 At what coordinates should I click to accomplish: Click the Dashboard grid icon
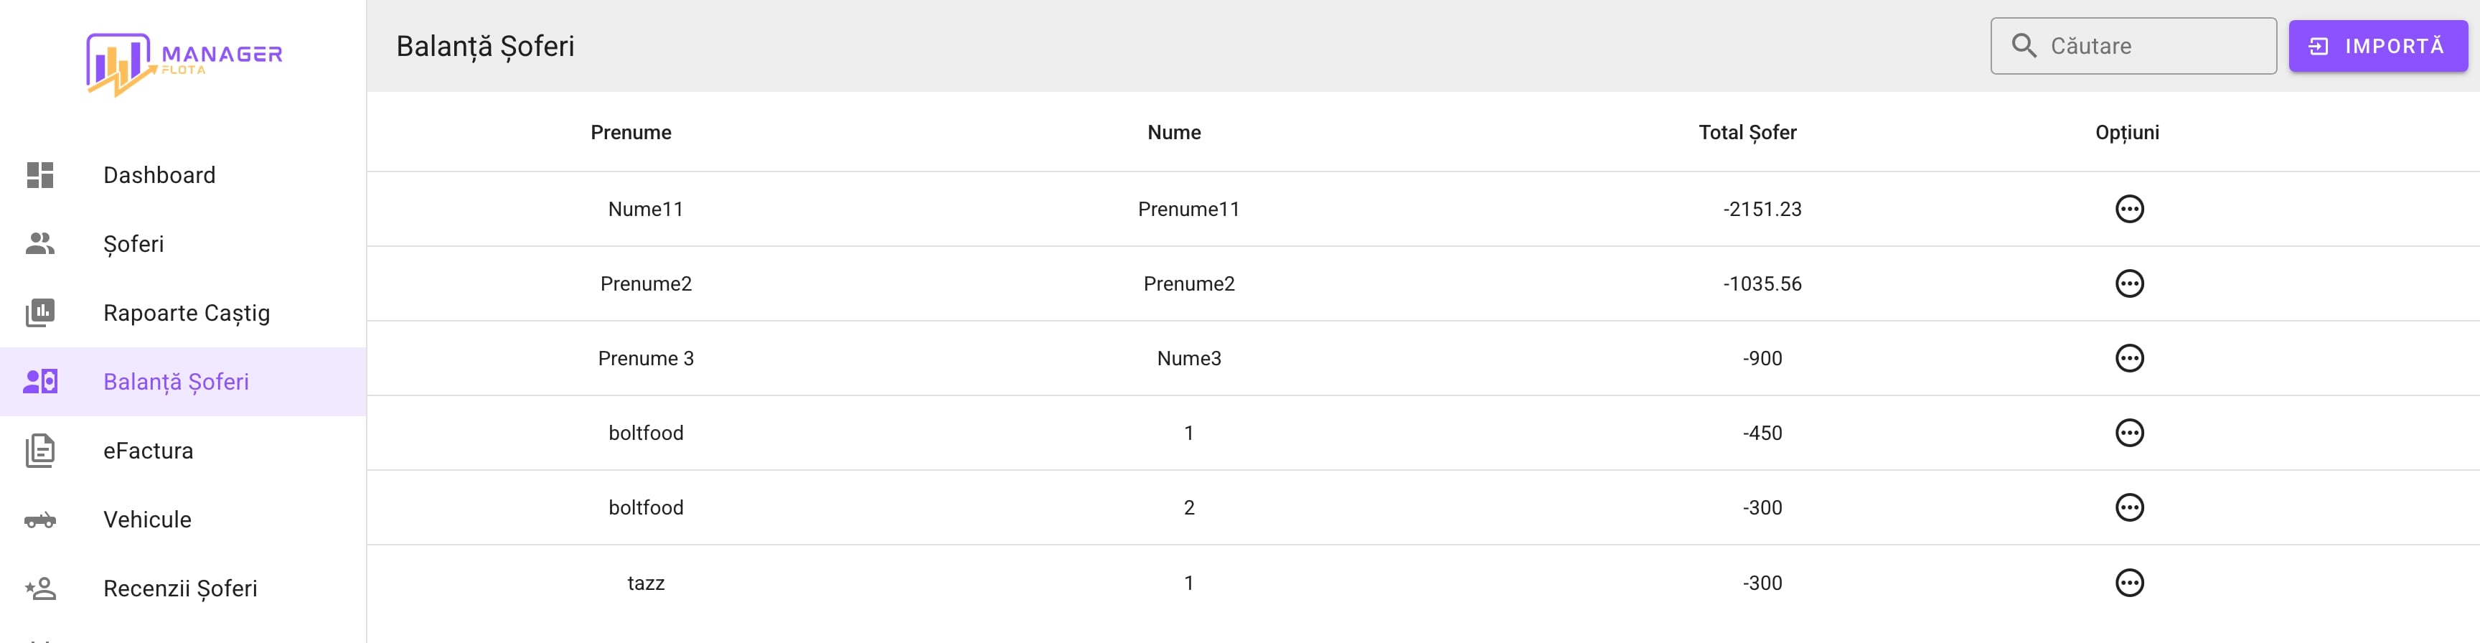[39, 175]
